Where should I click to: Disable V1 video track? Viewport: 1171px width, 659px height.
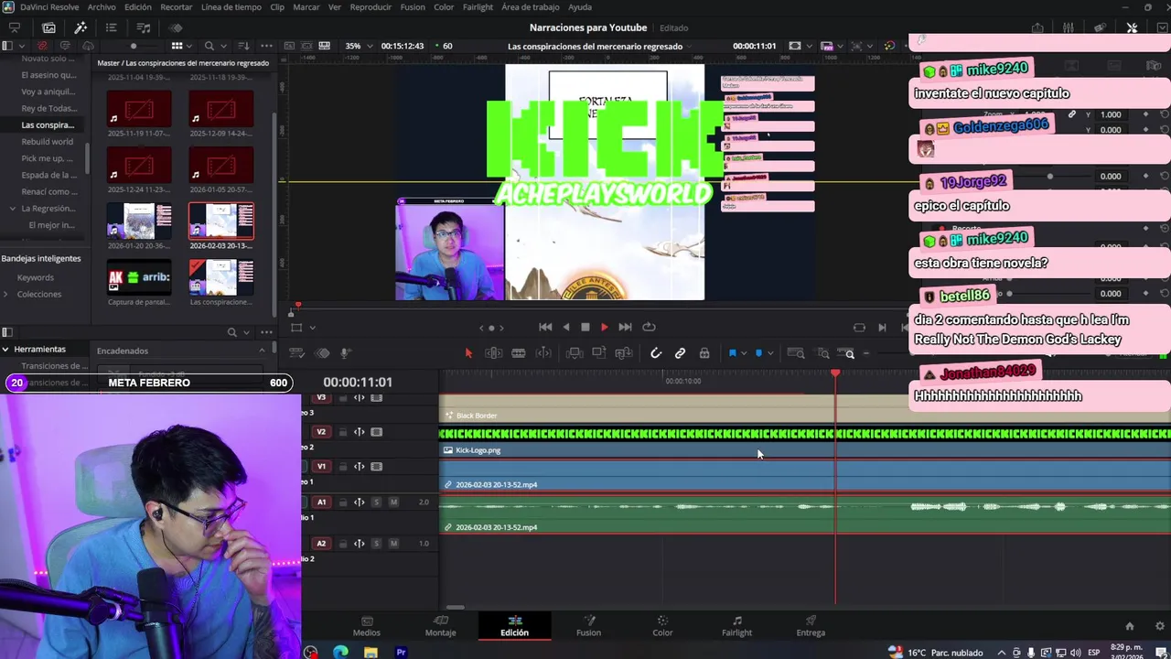pos(376,467)
